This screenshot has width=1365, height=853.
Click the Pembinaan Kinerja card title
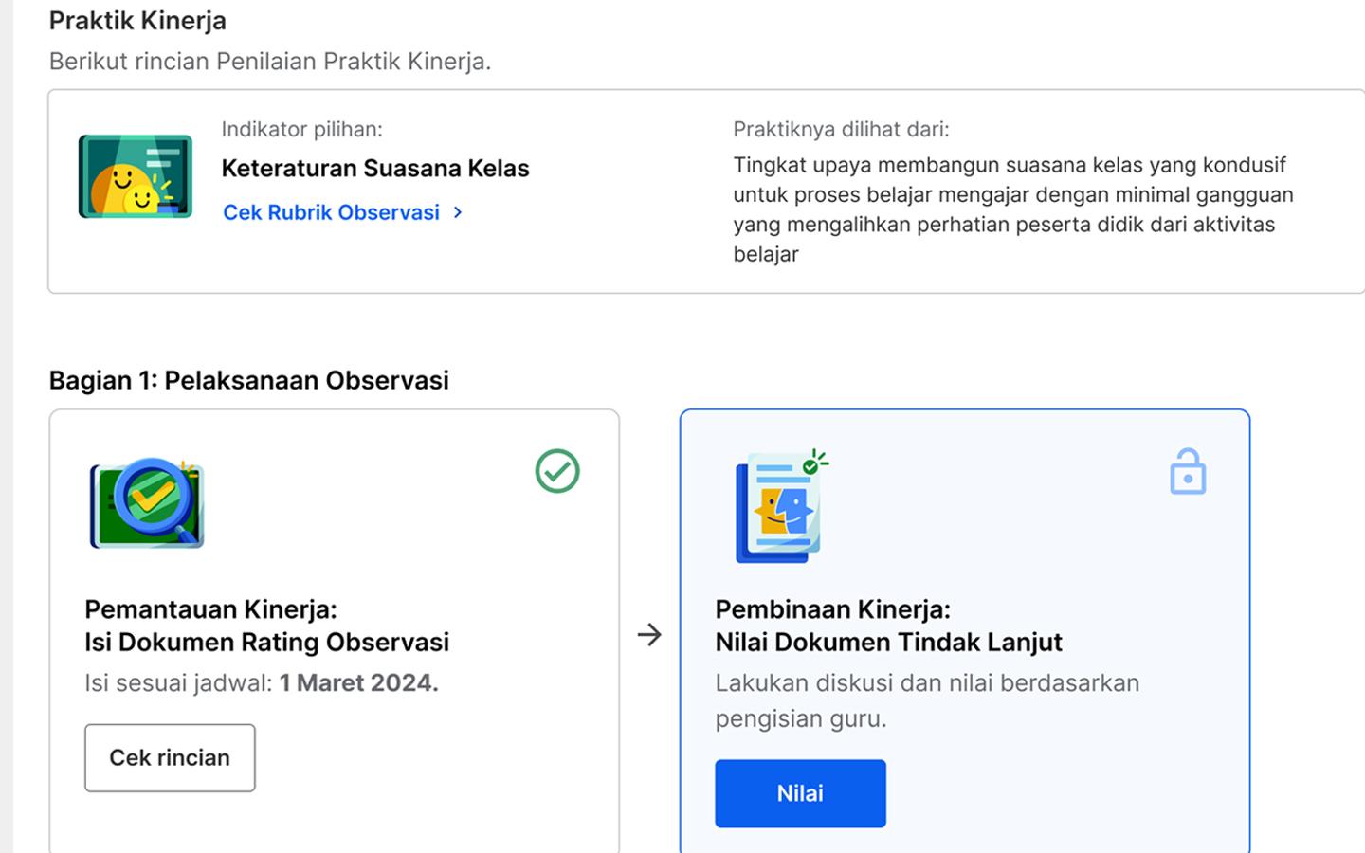click(x=888, y=626)
